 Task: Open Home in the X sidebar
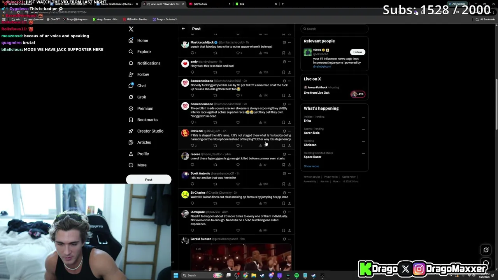tap(138, 40)
